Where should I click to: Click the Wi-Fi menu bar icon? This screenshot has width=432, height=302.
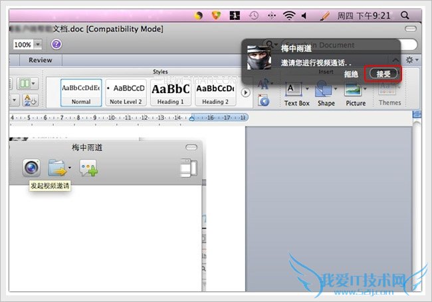point(289,15)
